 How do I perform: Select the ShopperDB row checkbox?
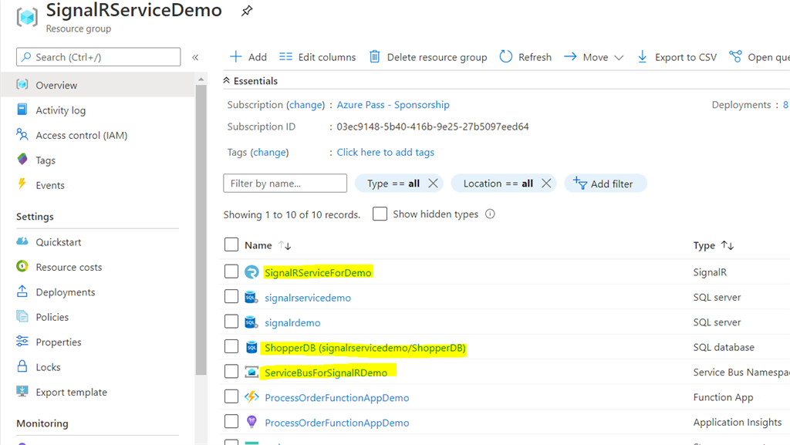[x=231, y=347]
